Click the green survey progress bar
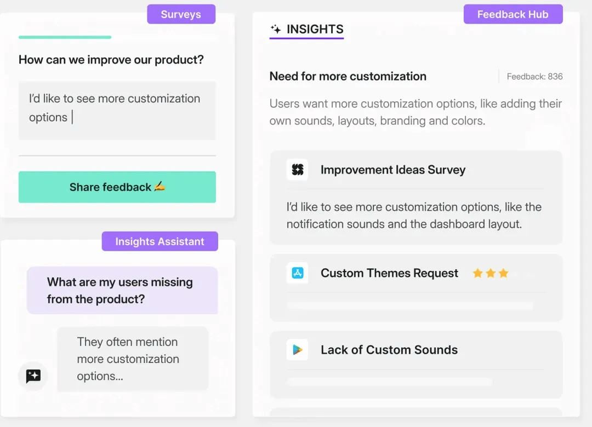Screen dimensions: 592x427 point(65,37)
